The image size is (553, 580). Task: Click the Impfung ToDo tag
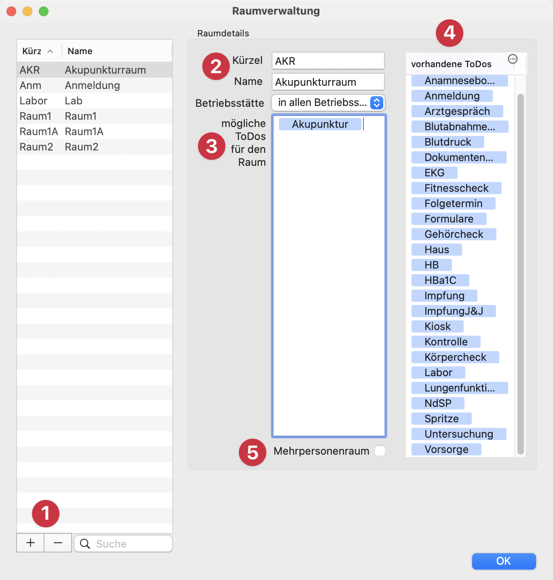tap(444, 296)
